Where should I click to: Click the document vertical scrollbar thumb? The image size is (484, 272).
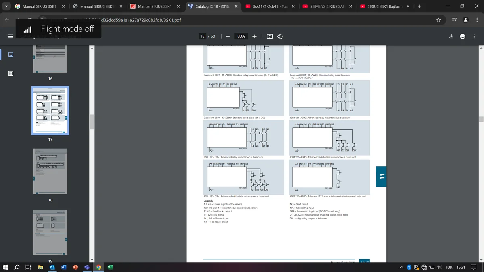(x=481, y=119)
